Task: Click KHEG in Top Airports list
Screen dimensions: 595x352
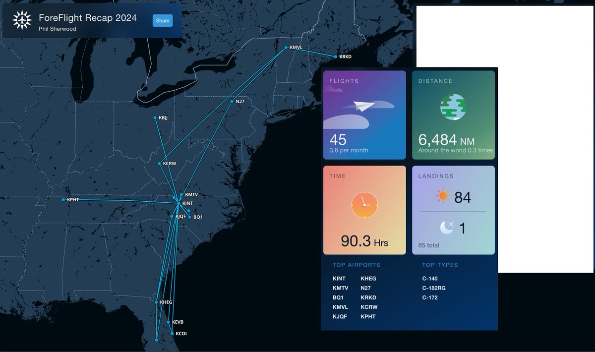Action: [x=368, y=279]
